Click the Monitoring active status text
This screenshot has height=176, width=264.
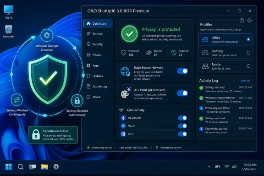coord(102,148)
